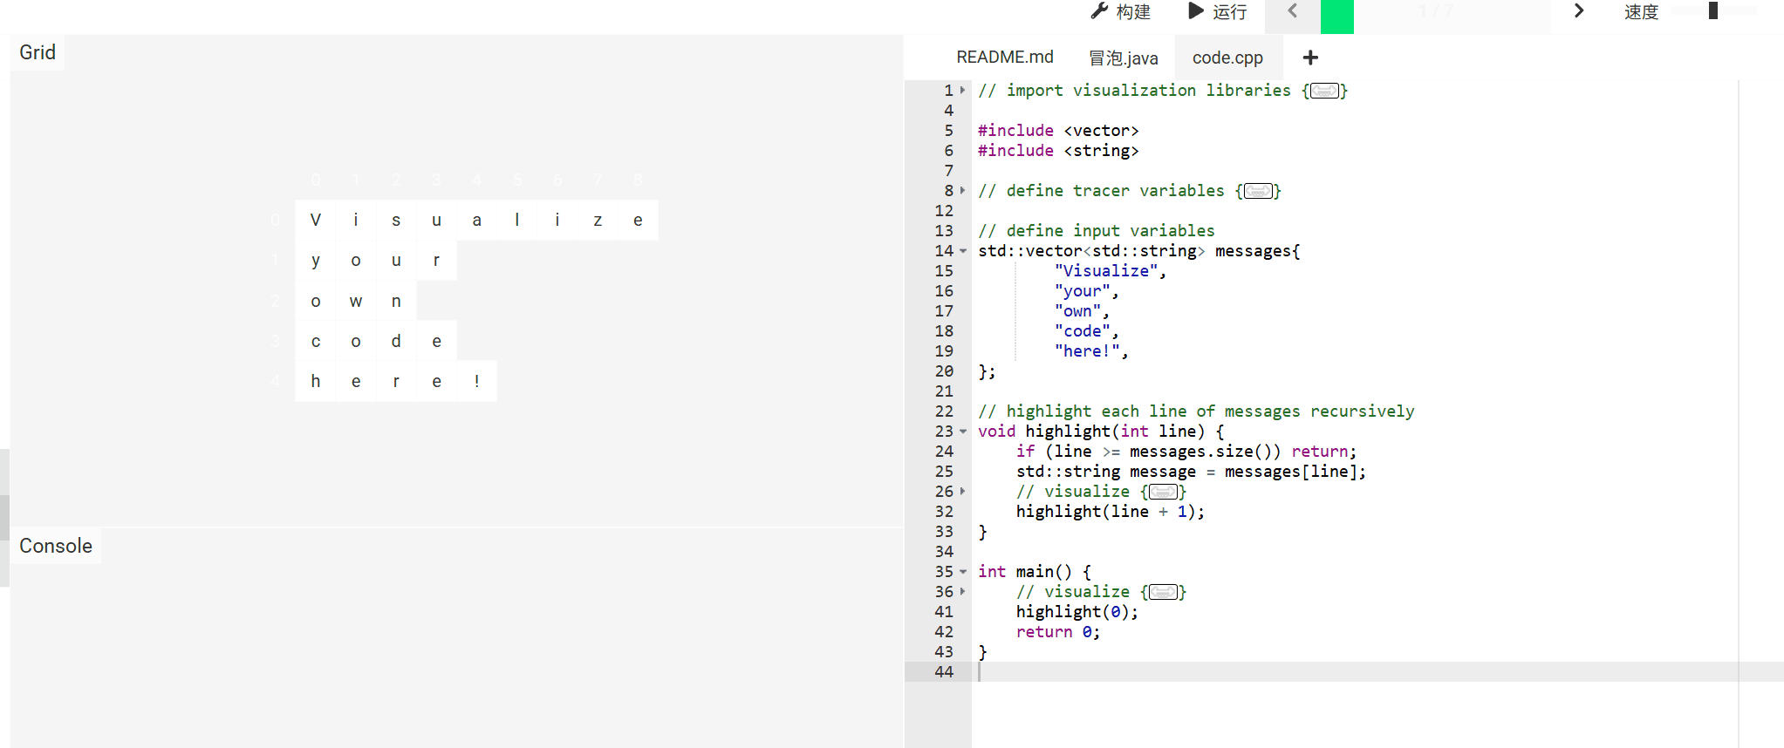
Task: Expand folded tracer variables on line 8
Action: tap(962, 191)
